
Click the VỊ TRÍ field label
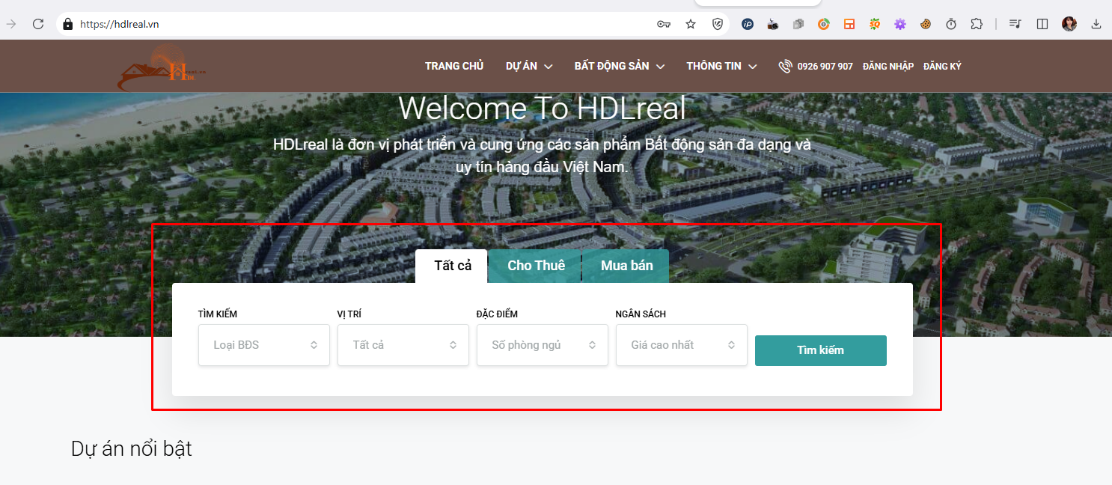349,314
